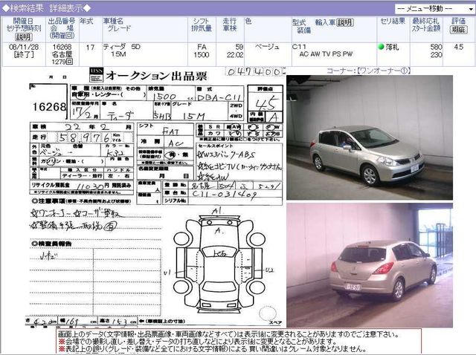Select the ベージュ color cell

(267, 47)
